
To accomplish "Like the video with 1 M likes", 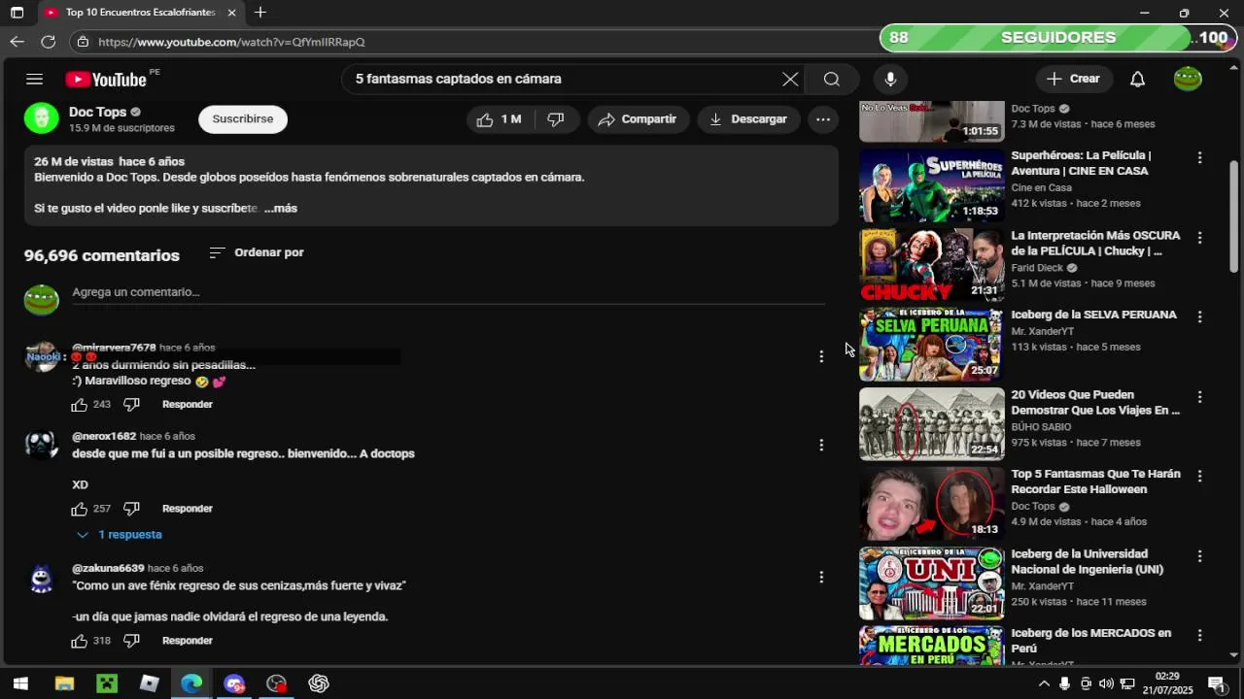I will point(500,119).
